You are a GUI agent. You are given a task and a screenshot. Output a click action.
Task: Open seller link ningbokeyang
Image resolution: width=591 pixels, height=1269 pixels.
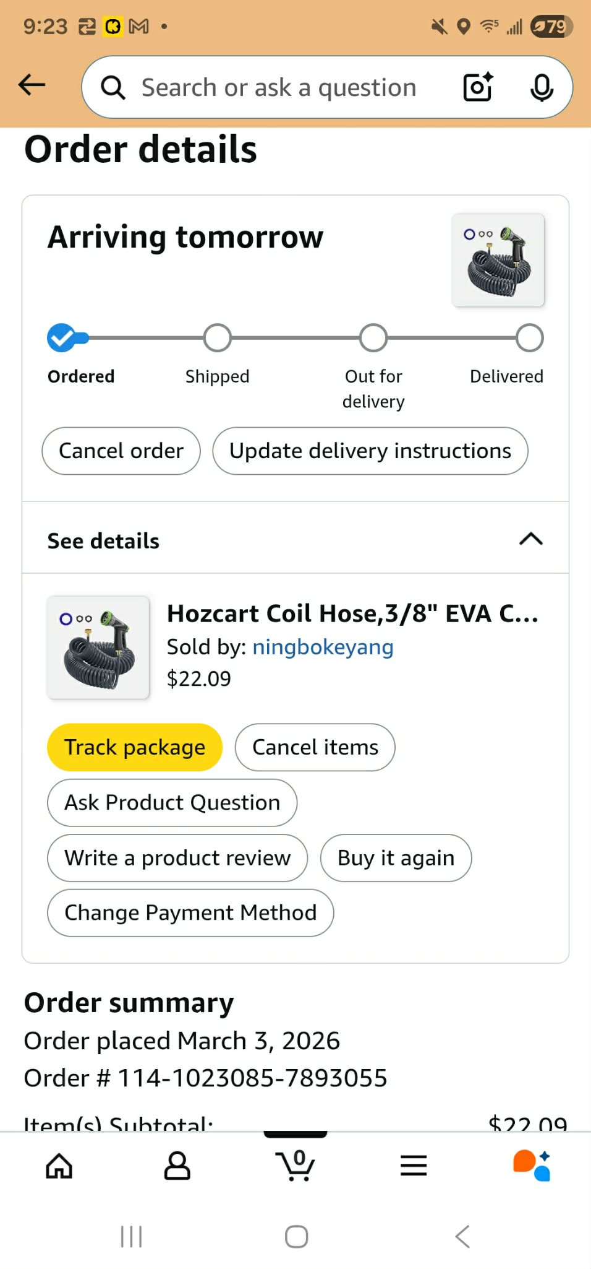[323, 647]
